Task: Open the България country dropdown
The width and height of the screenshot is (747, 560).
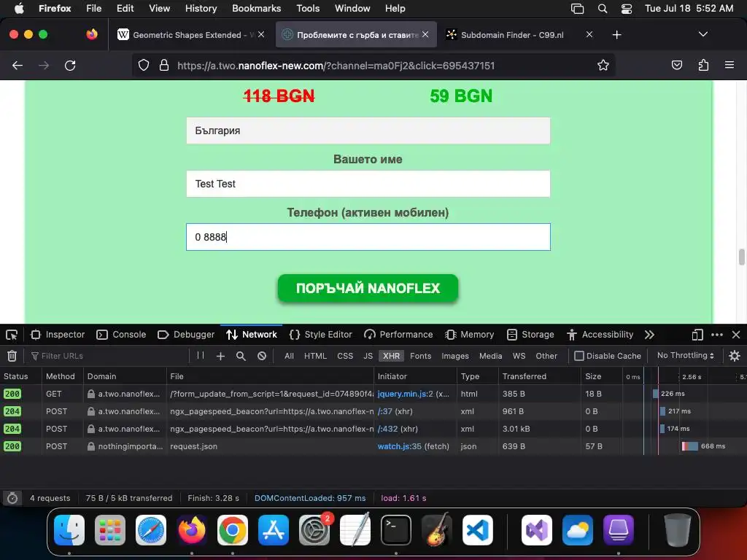Action: (368, 131)
